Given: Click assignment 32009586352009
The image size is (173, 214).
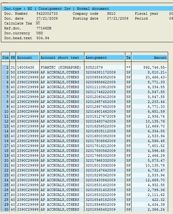Looking at the screenshot, I should (x=101, y=77).
